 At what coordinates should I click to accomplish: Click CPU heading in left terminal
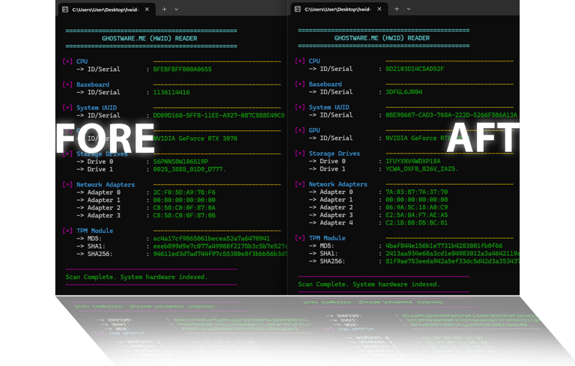click(x=82, y=61)
